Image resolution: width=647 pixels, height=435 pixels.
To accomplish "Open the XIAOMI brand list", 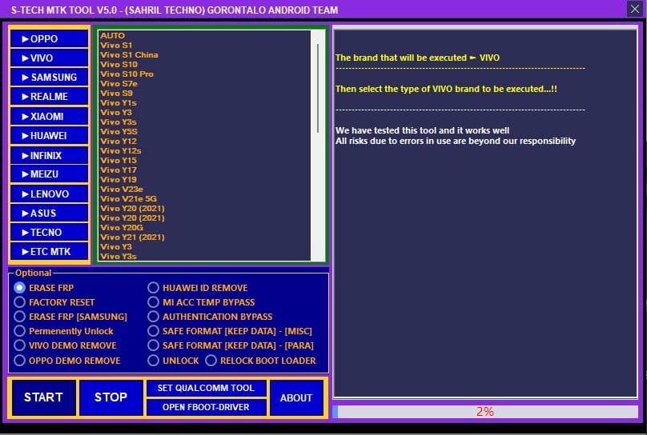I will [49, 116].
